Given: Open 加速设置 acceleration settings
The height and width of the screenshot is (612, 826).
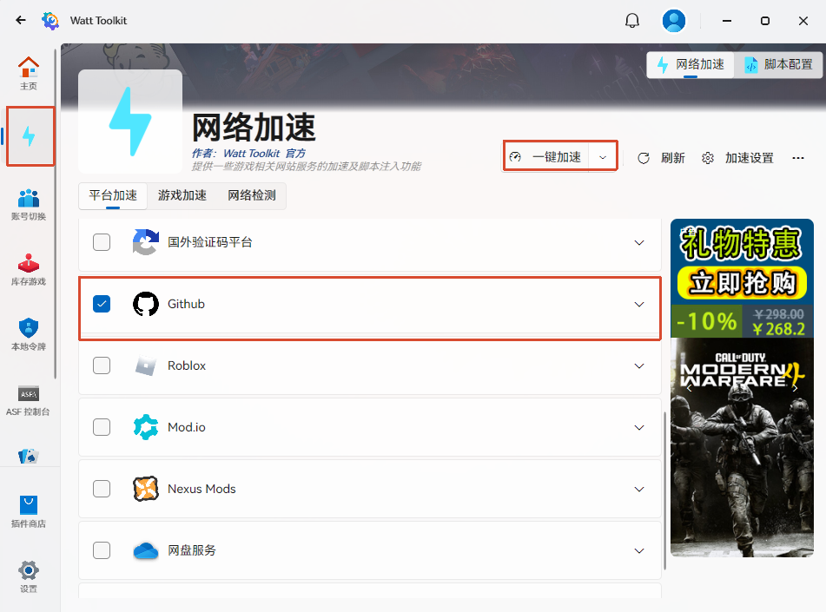Looking at the screenshot, I should coord(737,158).
